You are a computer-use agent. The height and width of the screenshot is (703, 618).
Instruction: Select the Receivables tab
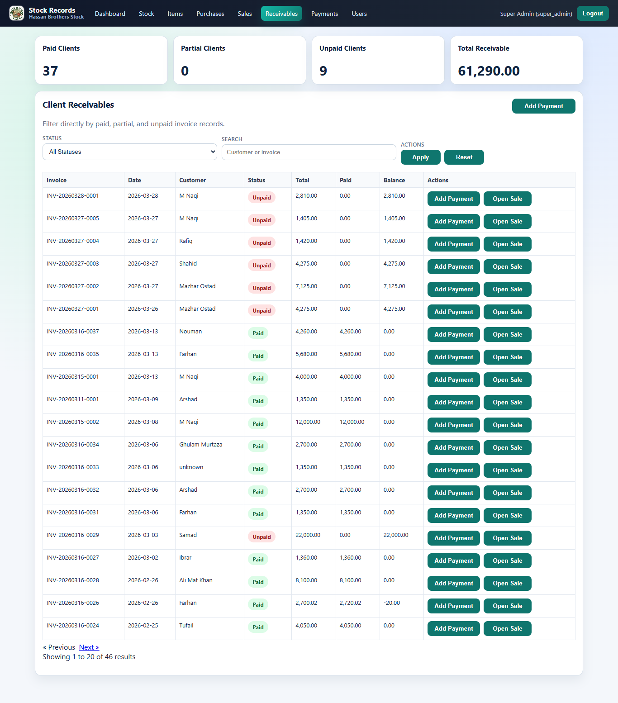tap(281, 14)
